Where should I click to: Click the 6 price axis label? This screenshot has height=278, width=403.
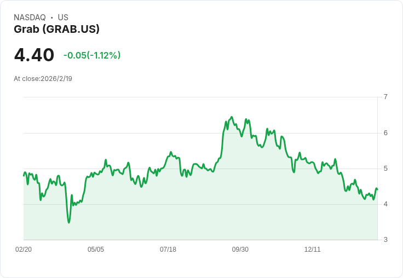point(385,133)
